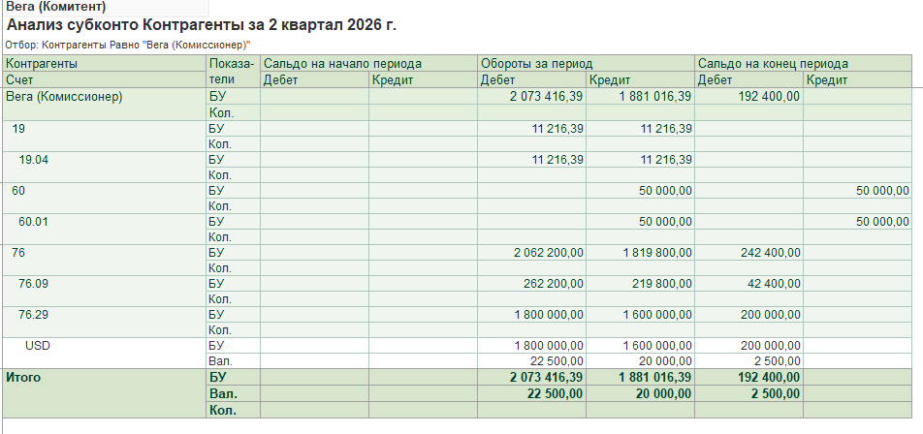Image resolution: width=923 pixels, height=434 pixels.
Task: Click bold 2 500,00 in Итого Вал. row
Action: coord(776,393)
